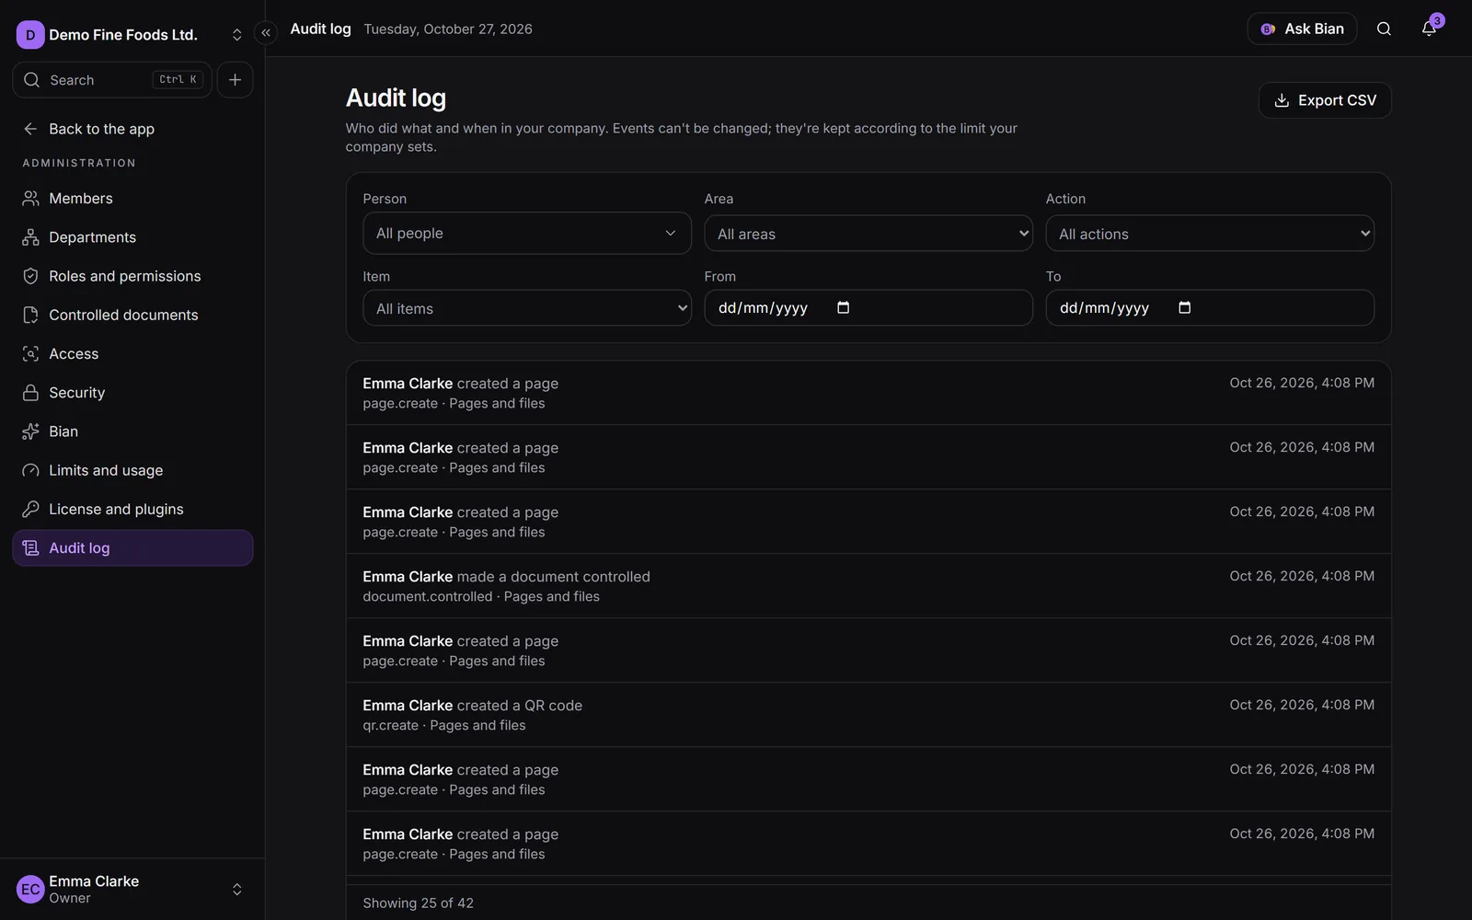Click the Bian sparkle icon in sidebar

coord(30,431)
